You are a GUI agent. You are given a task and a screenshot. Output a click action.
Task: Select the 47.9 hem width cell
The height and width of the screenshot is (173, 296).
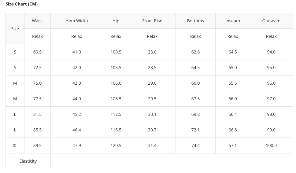pos(76,145)
